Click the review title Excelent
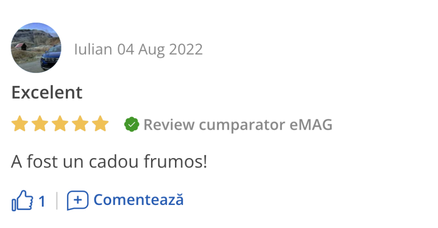The image size is (438, 228). pyautogui.click(x=47, y=92)
